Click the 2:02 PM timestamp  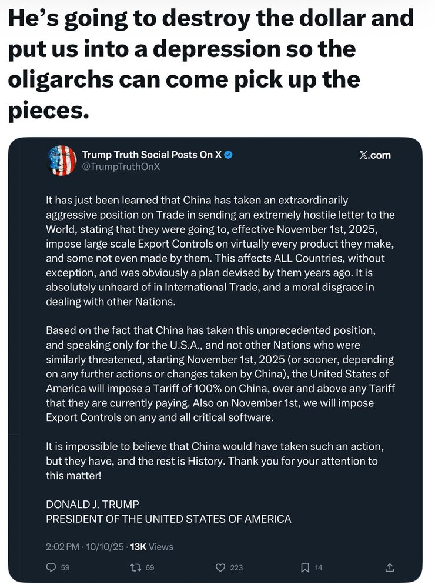pos(62,547)
